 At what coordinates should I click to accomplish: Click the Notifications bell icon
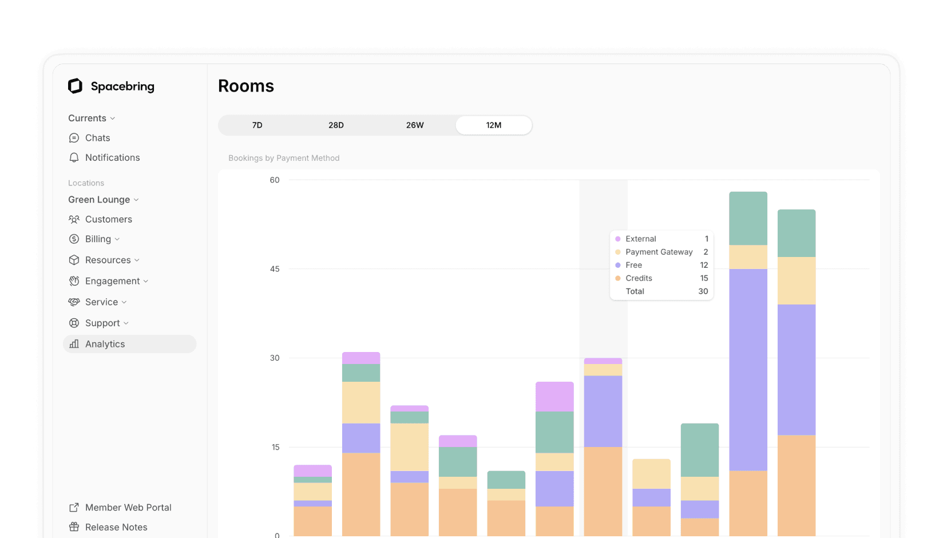click(x=74, y=157)
